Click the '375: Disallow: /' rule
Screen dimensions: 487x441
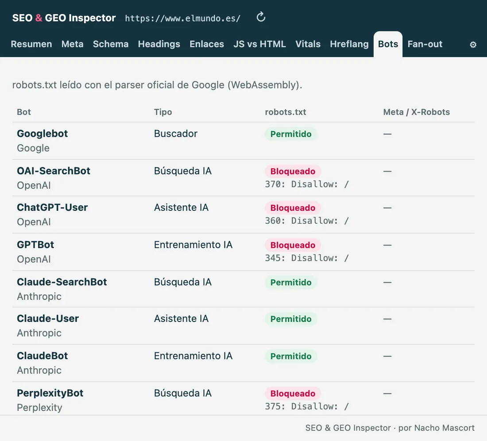[307, 406]
